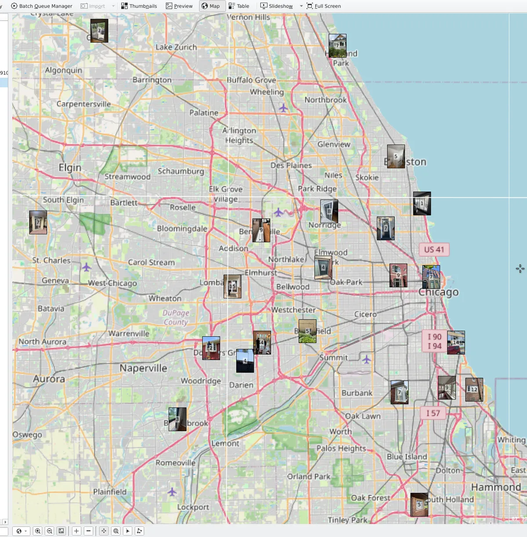Decrease map thumbnail size with minus button

coord(88,531)
